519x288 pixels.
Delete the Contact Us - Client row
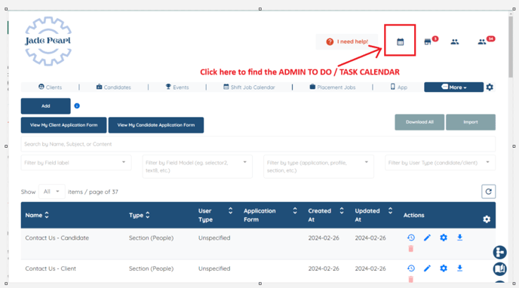[411, 280]
